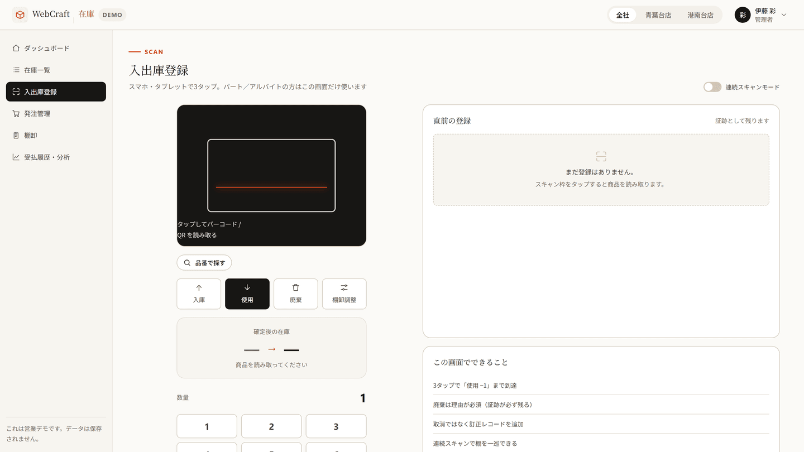Screen dimensions: 804x452
Task: Click the magnifier icon in 品番で探す
Action: click(x=188, y=263)
